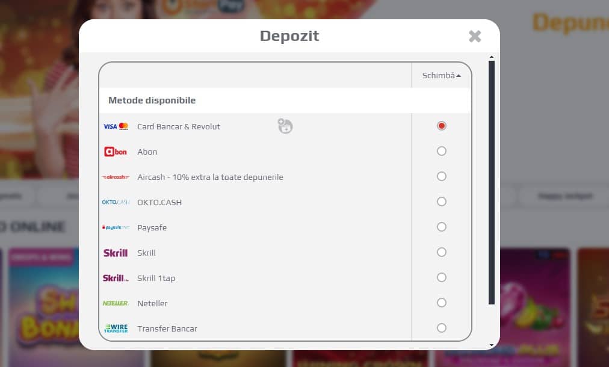Viewport: 609px width, 367px height.
Task: Collapse the method list with Schimbă
Action: (442, 75)
